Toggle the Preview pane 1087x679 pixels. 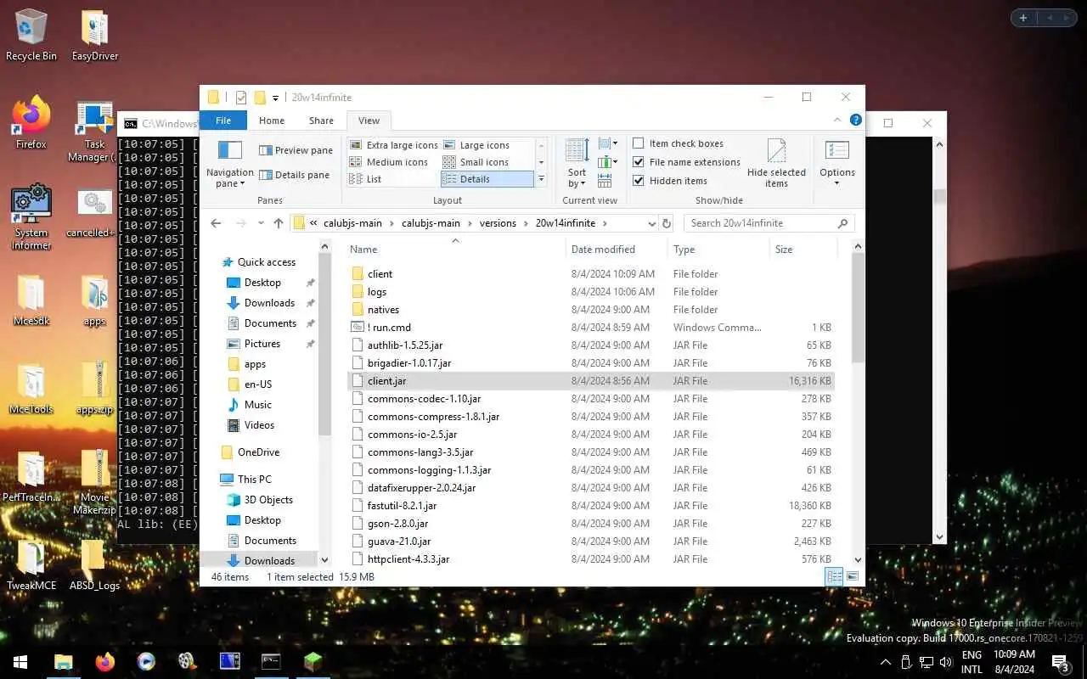(x=296, y=150)
